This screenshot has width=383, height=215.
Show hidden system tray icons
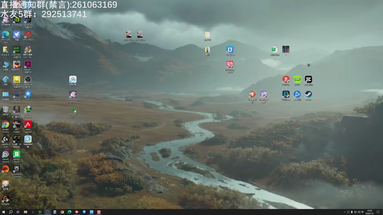pyautogui.click(x=345, y=212)
